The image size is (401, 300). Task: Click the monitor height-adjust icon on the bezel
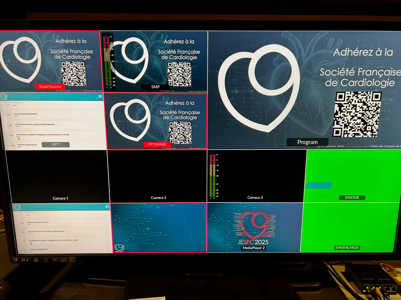point(64,260)
